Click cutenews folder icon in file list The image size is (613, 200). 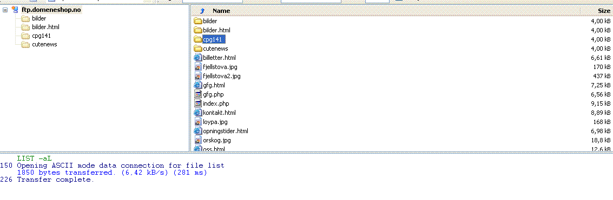(x=198, y=49)
